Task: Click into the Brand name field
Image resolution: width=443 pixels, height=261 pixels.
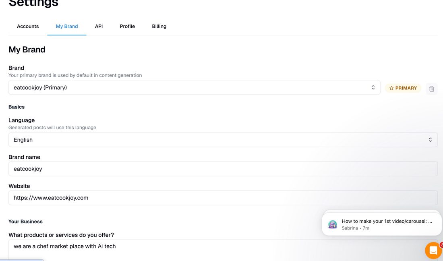Action: pos(223,169)
